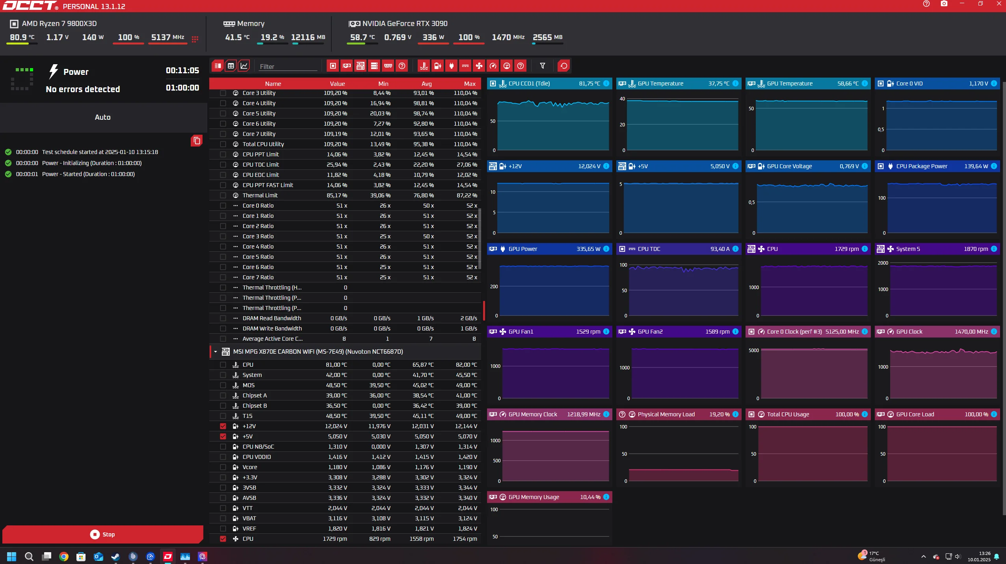Screen dimensions: 1006x564
Task: Stop the running Power test
Action: 103,534
